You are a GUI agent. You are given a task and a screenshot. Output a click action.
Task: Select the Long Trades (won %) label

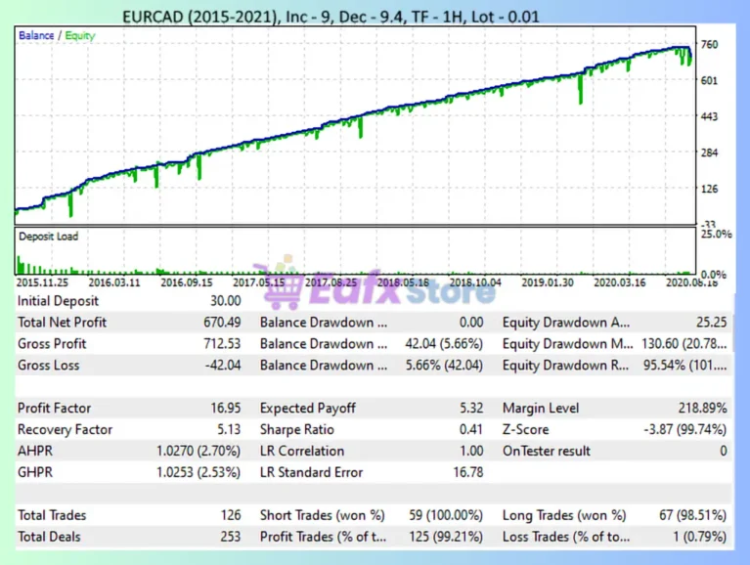point(564,515)
